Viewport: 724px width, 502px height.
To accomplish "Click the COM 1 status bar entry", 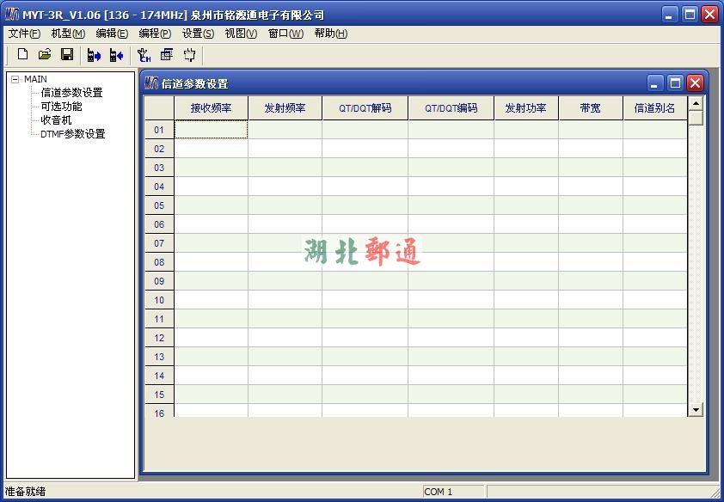I will (453, 492).
